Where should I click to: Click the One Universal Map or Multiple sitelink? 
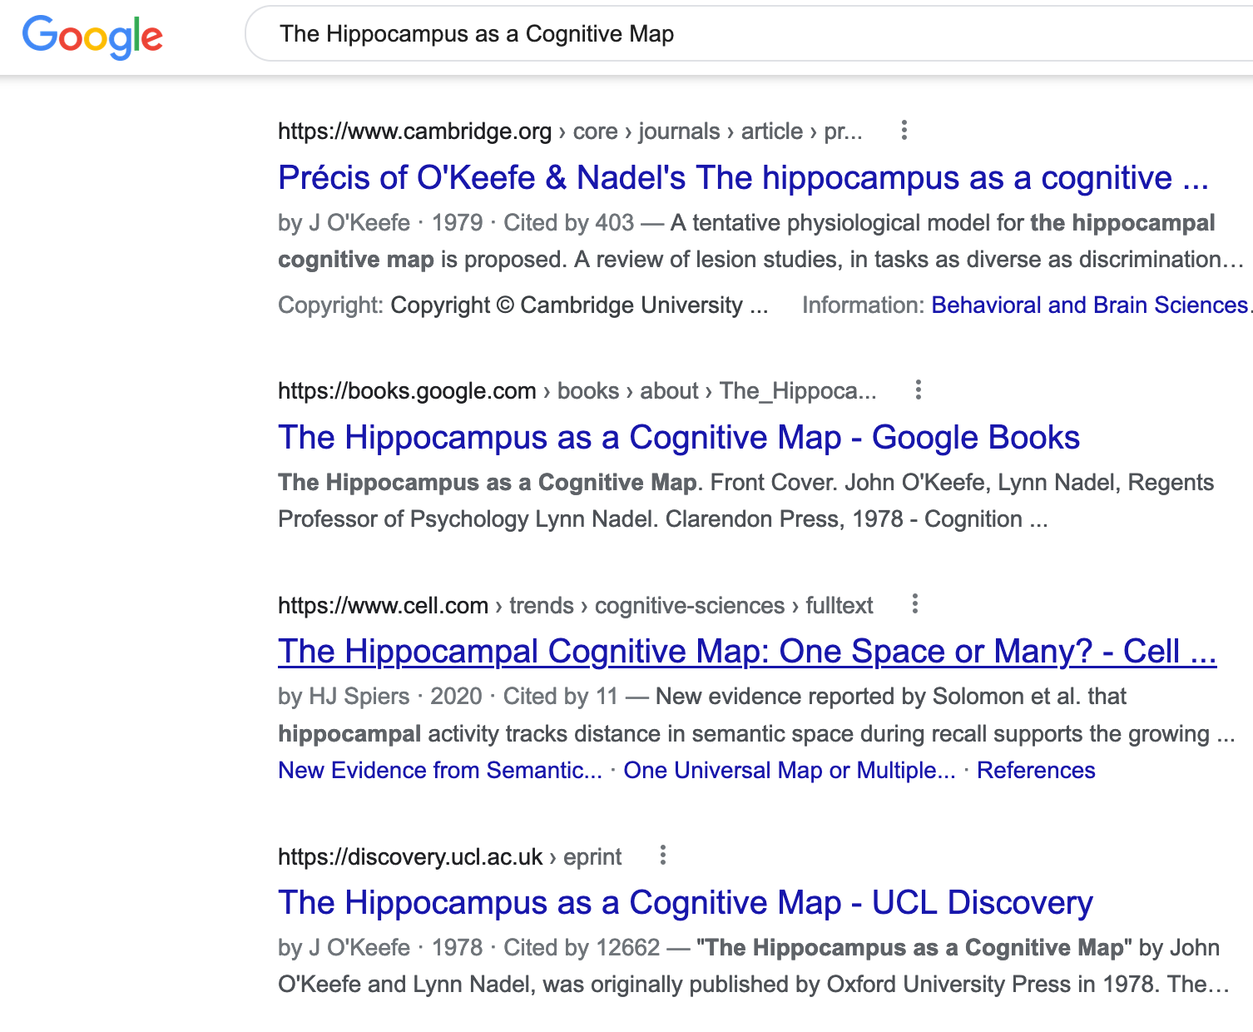click(790, 770)
